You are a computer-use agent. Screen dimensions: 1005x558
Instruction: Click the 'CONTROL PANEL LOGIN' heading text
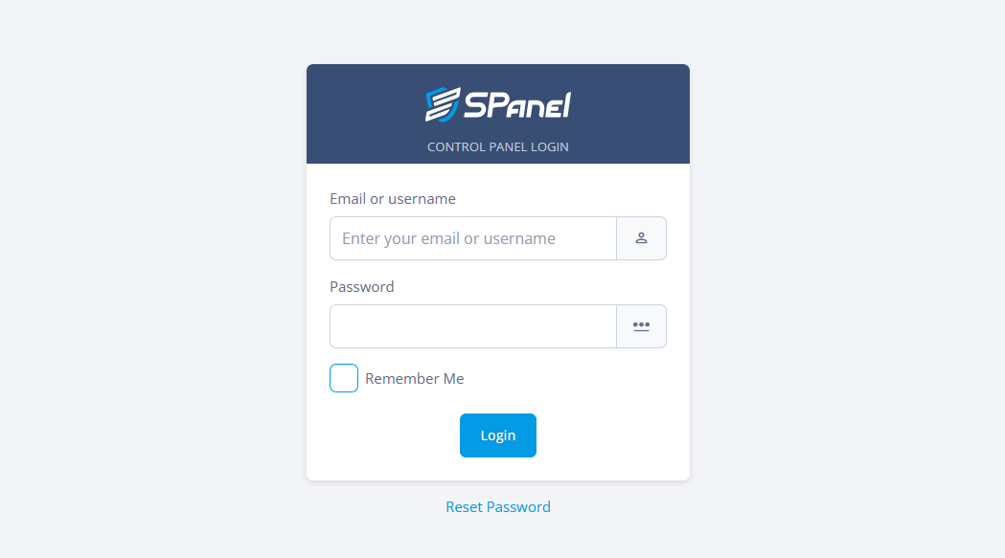[x=498, y=146]
